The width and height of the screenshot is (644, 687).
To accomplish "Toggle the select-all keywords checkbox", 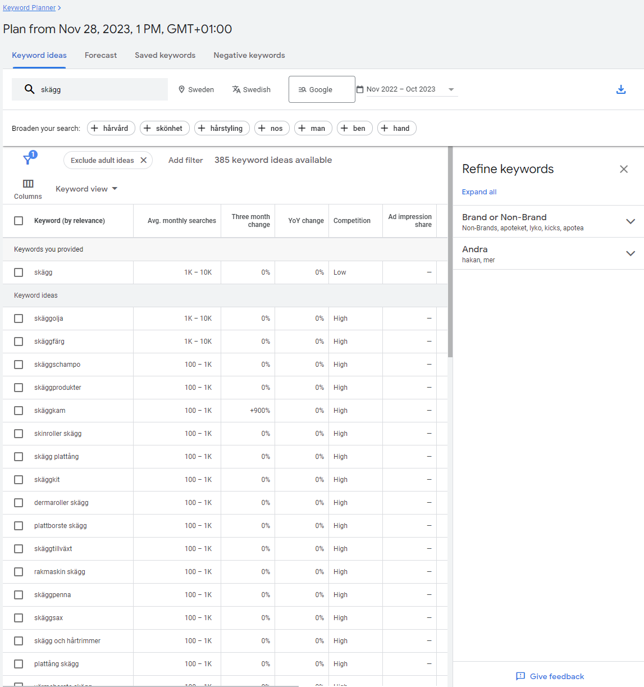I will [x=19, y=221].
